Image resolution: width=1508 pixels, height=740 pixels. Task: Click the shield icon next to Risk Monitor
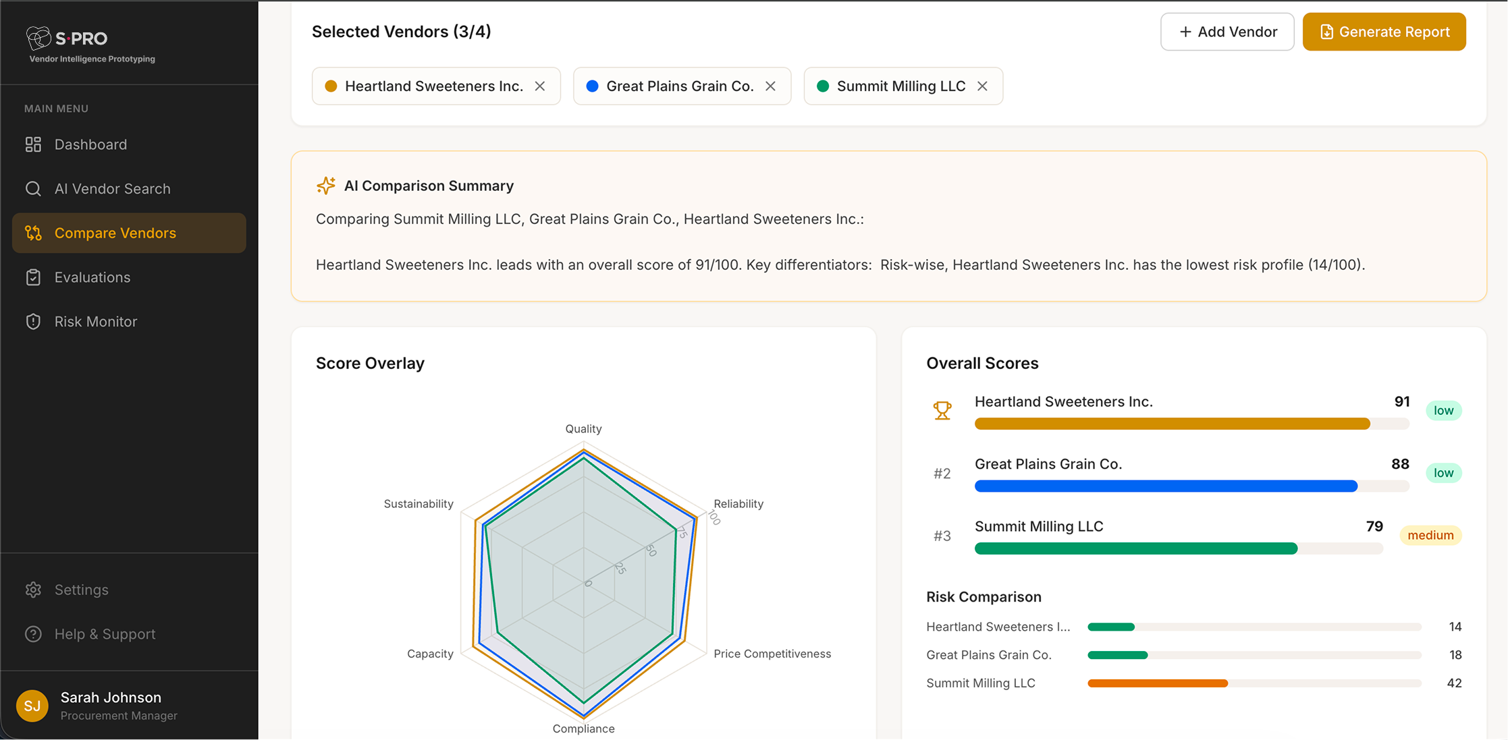pyautogui.click(x=33, y=321)
